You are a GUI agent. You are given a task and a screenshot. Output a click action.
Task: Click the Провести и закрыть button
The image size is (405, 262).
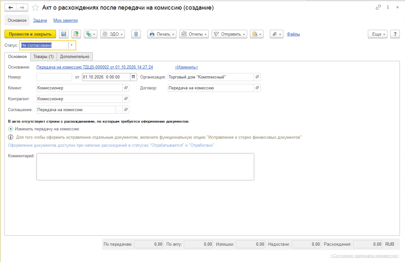tap(30, 34)
